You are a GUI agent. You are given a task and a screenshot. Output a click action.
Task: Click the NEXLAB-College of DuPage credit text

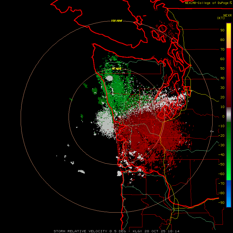(x=208, y=3)
